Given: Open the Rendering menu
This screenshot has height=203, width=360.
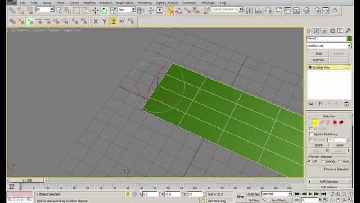Looking at the screenshot, I should pos(145,3).
